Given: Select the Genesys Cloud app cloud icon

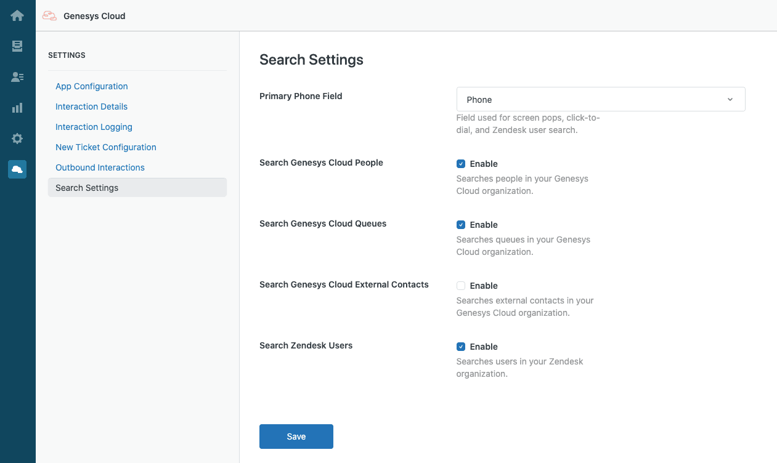Looking at the screenshot, I should point(17,169).
